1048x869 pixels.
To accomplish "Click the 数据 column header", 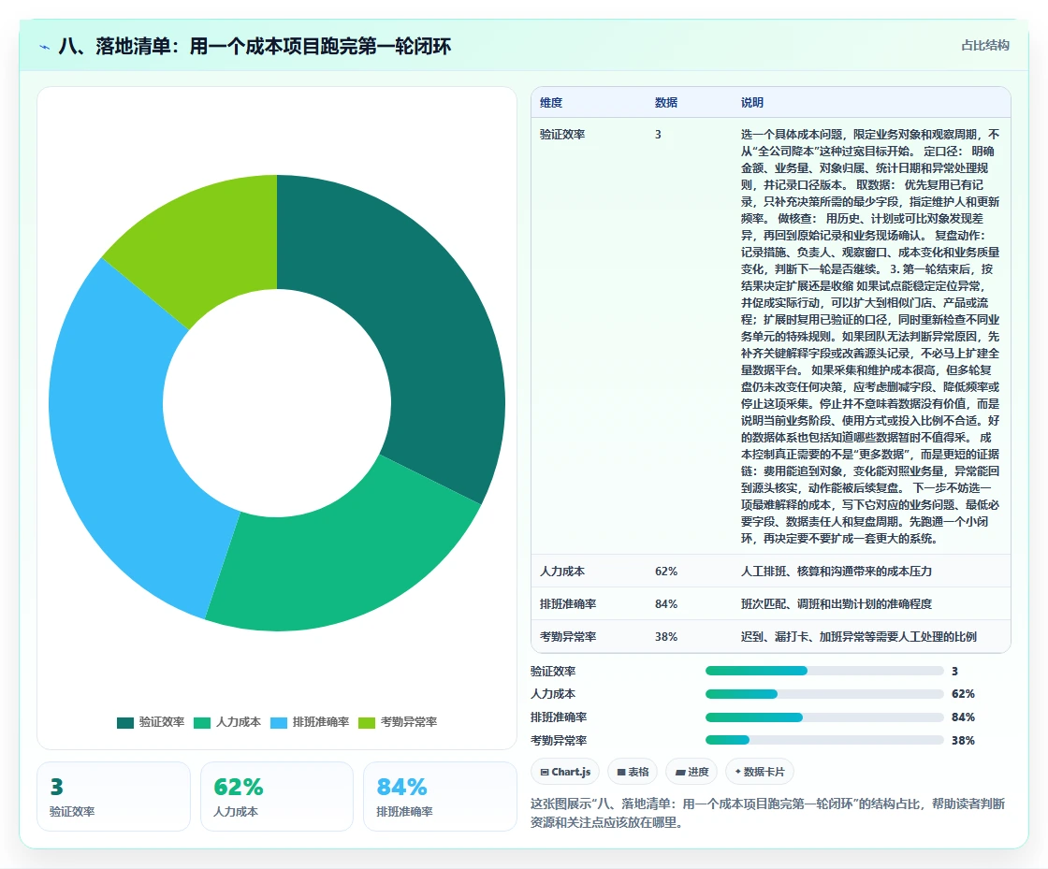I will (665, 102).
